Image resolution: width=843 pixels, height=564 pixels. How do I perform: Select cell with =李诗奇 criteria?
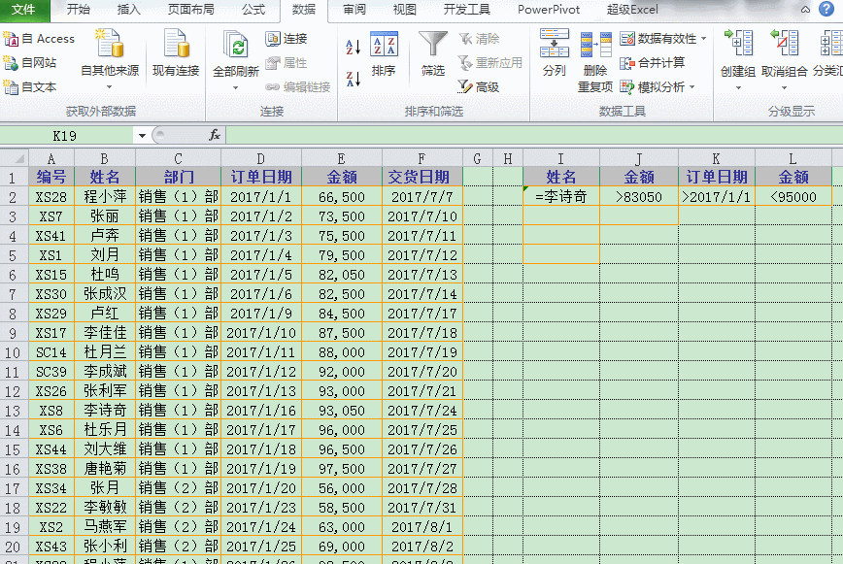coord(560,197)
